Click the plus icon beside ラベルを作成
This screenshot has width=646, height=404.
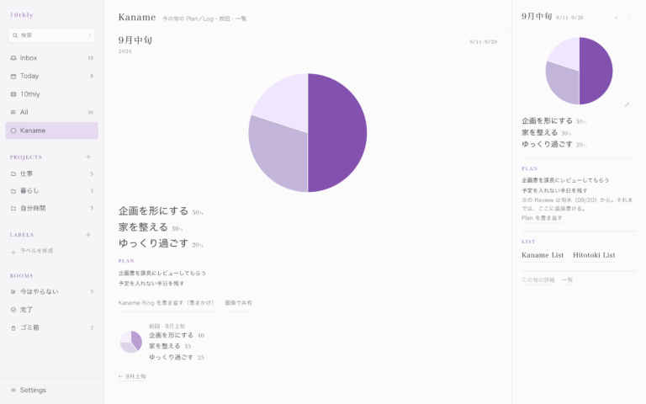(x=13, y=252)
